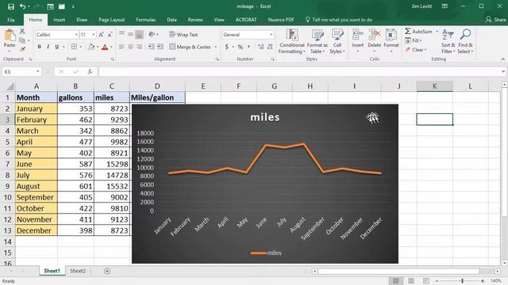The height and width of the screenshot is (285, 508).
Task: Collapse the ribbon with the chevron
Action: coord(502,59)
